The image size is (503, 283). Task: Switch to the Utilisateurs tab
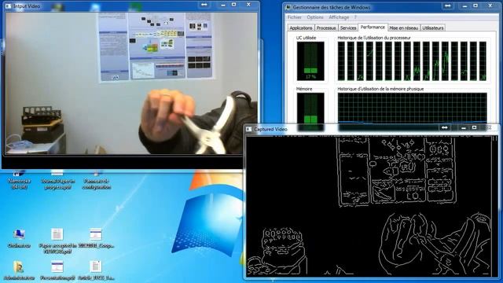tap(433, 28)
